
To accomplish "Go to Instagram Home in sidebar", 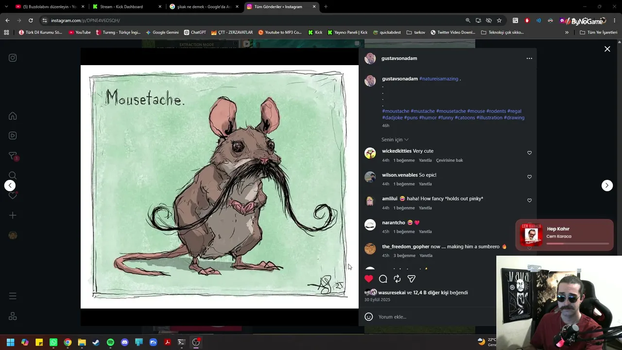I will coord(13,116).
